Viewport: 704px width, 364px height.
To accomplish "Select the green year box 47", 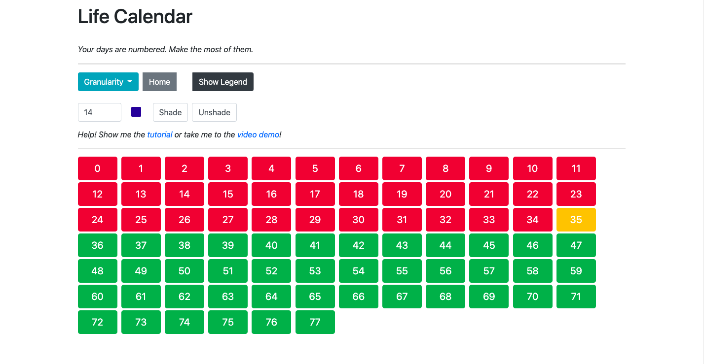I will (576, 245).
